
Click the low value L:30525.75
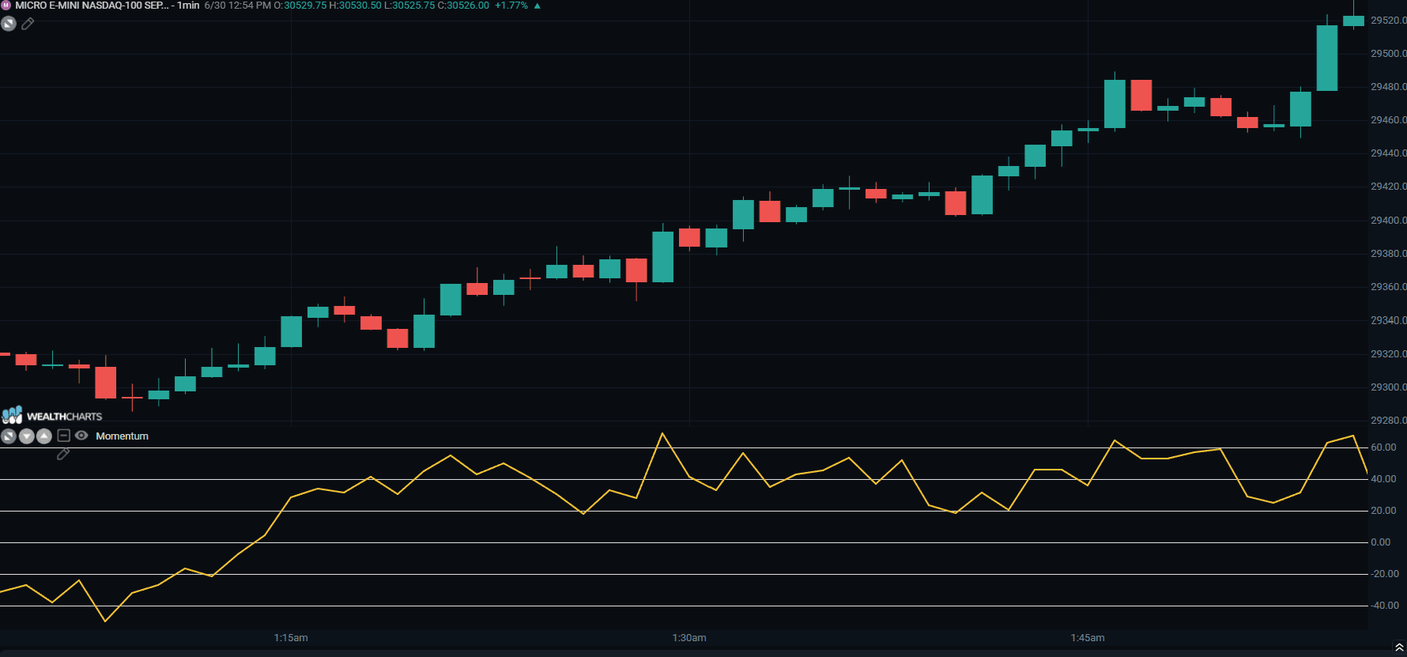coord(409,6)
